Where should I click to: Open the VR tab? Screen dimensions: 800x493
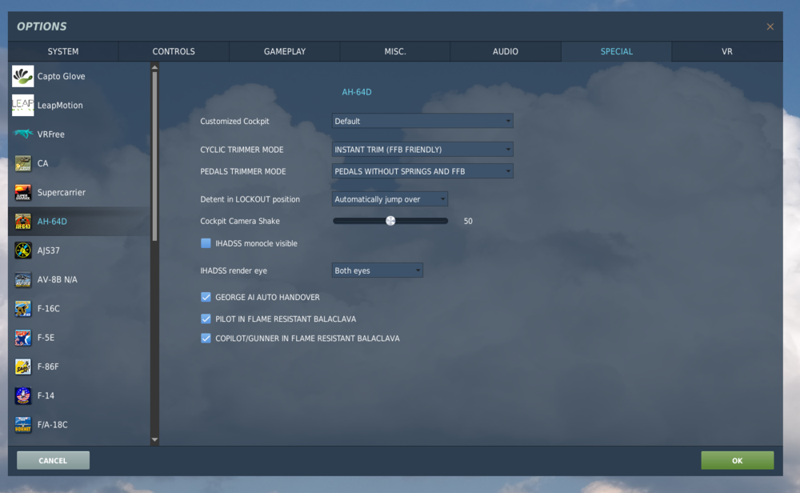(727, 51)
